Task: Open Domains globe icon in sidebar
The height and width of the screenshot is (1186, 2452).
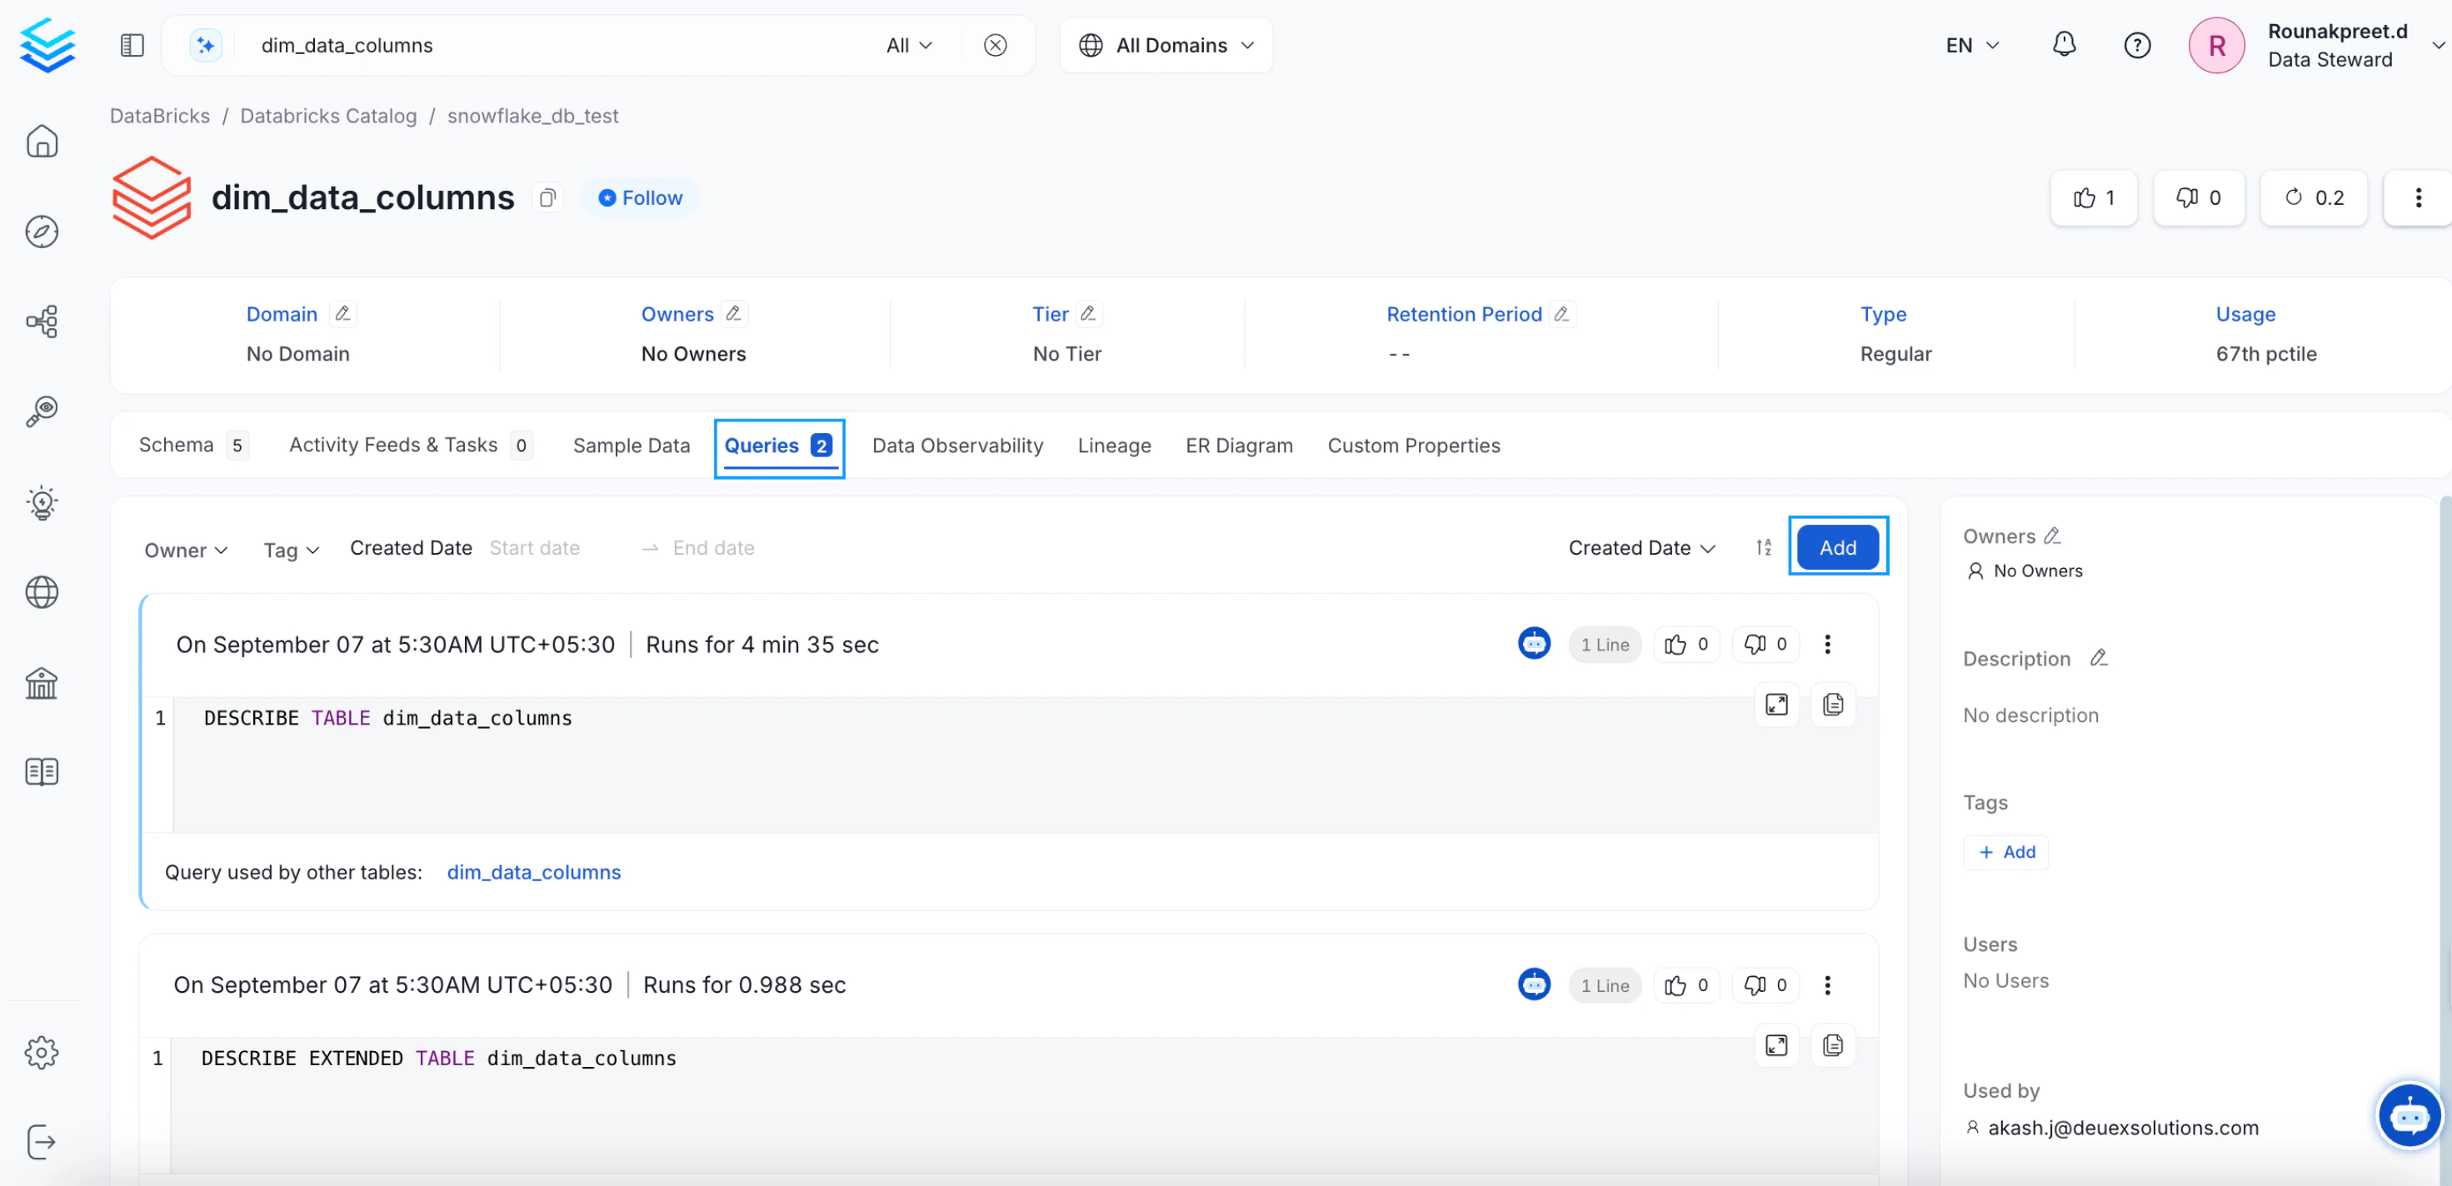Action: pyautogui.click(x=42, y=592)
